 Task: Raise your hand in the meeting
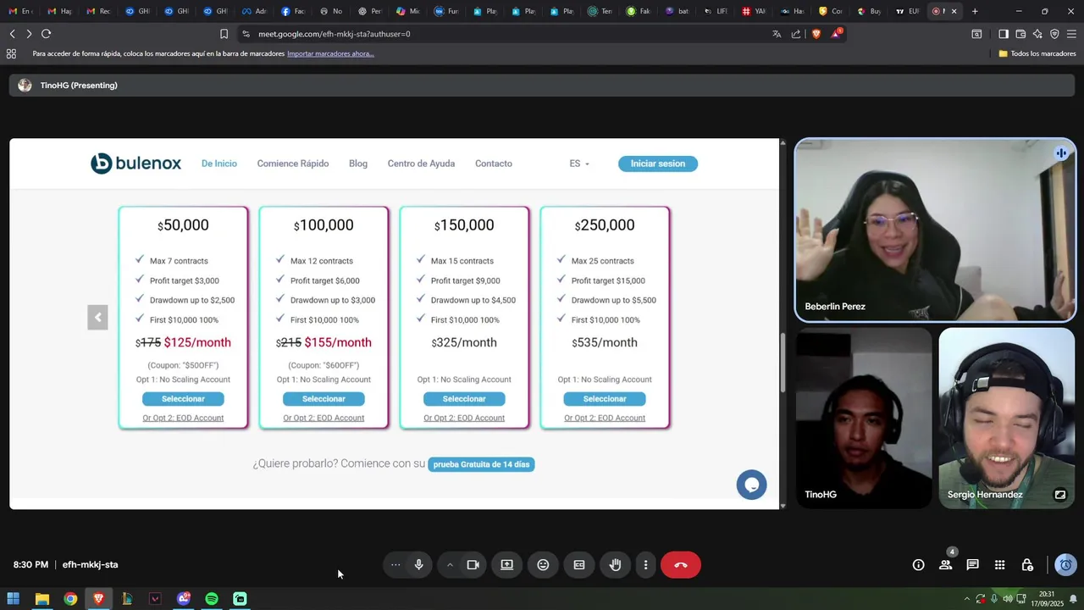click(616, 565)
